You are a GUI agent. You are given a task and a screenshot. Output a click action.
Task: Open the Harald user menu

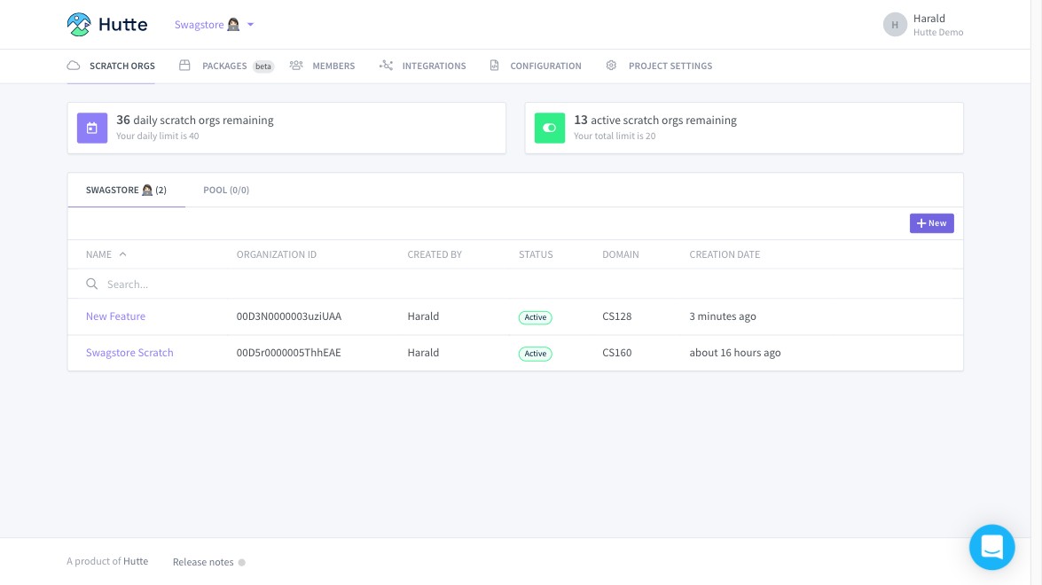tap(923, 25)
